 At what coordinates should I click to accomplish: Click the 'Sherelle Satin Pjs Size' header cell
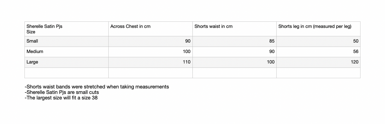tap(44, 29)
